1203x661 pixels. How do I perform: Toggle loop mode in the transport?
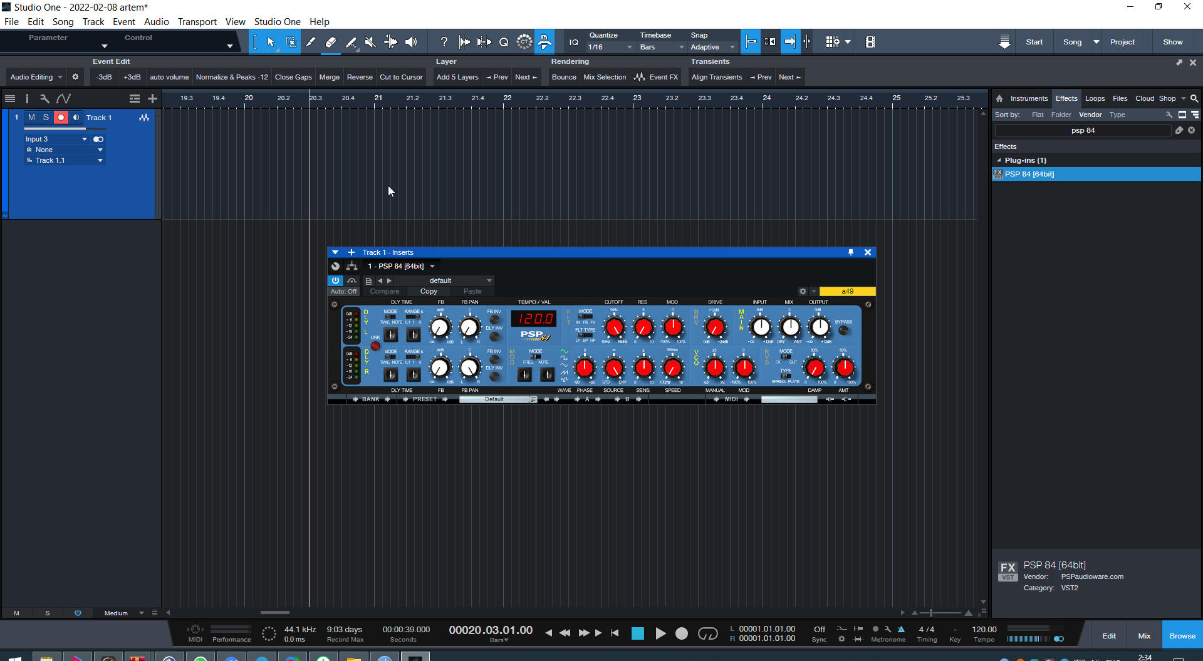coord(708,633)
